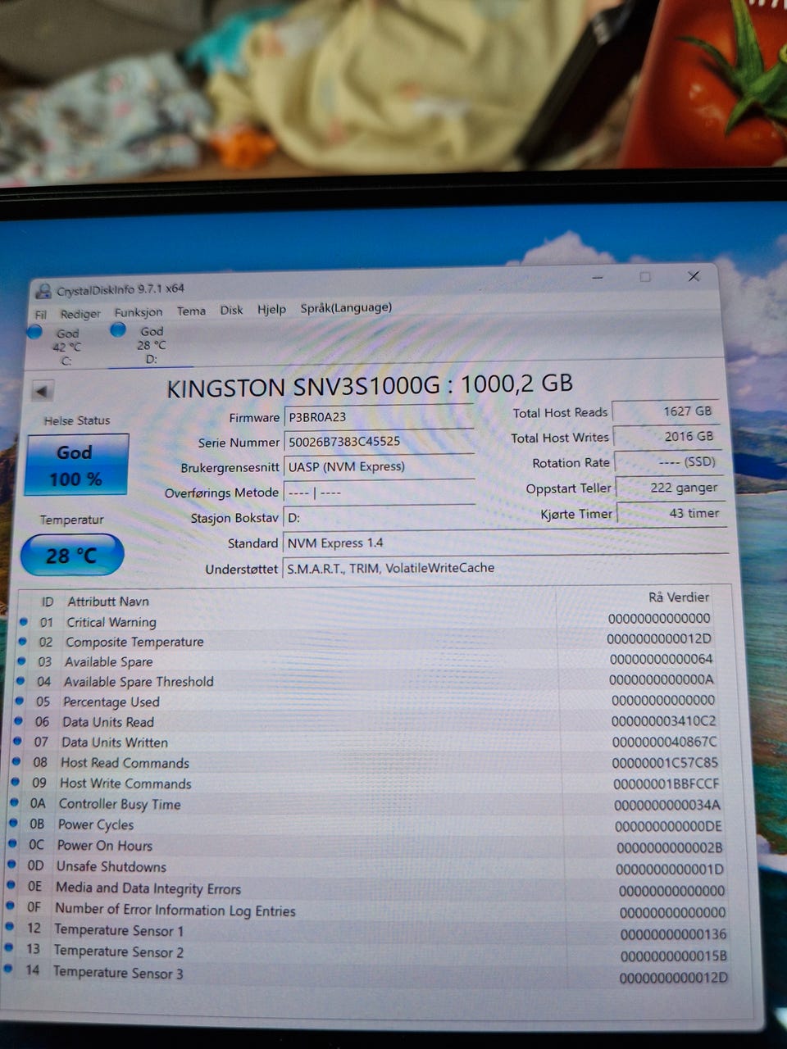The width and height of the screenshot is (787, 1049).
Task: Open the Språk(Language) menu
Action: (x=346, y=307)
